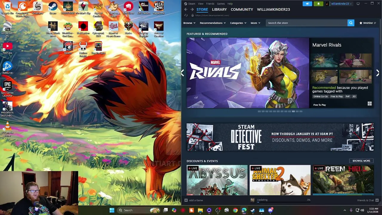Viewport: 382px width, 215px height.
Task: Open the Animal Shelter 2 event card
Action: pos(280,180)
